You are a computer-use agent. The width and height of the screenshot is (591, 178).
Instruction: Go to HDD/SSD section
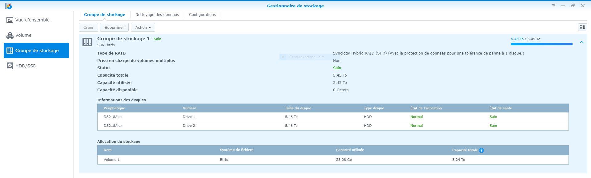click(26, 66)
